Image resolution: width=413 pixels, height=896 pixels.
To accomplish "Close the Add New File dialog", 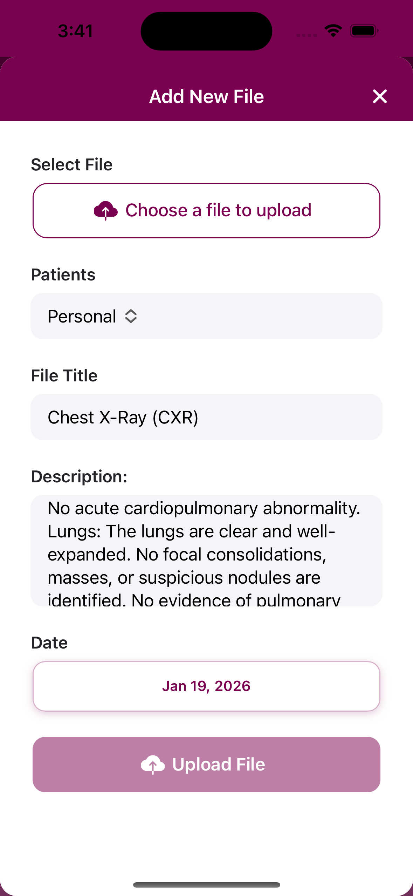I will coord(380,96).
